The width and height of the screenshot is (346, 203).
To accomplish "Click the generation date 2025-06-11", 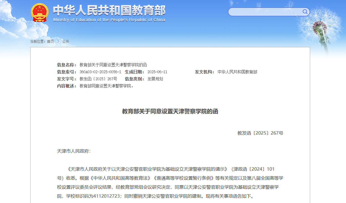I will tap(157, 72).
